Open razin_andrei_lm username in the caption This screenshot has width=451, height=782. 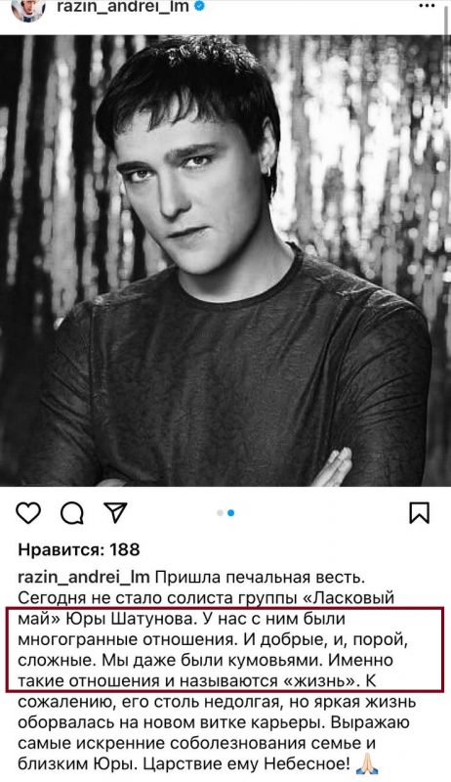tap(84, 578)
